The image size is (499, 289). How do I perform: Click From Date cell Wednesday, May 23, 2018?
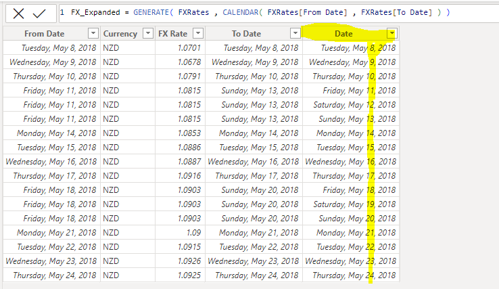51,261
